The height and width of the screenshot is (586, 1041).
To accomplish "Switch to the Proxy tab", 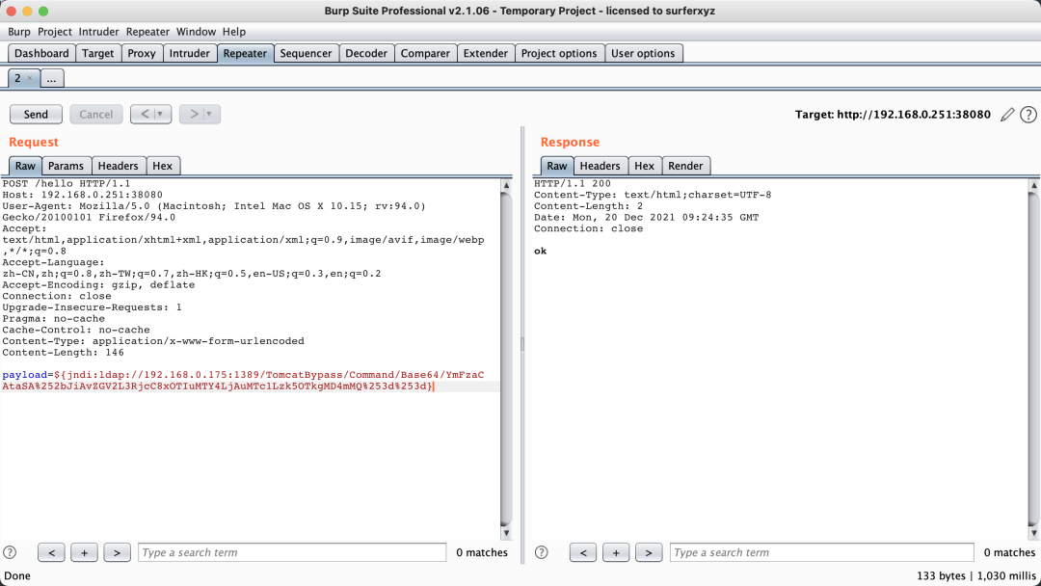I will pyautogui.click(x=142, y=53).
